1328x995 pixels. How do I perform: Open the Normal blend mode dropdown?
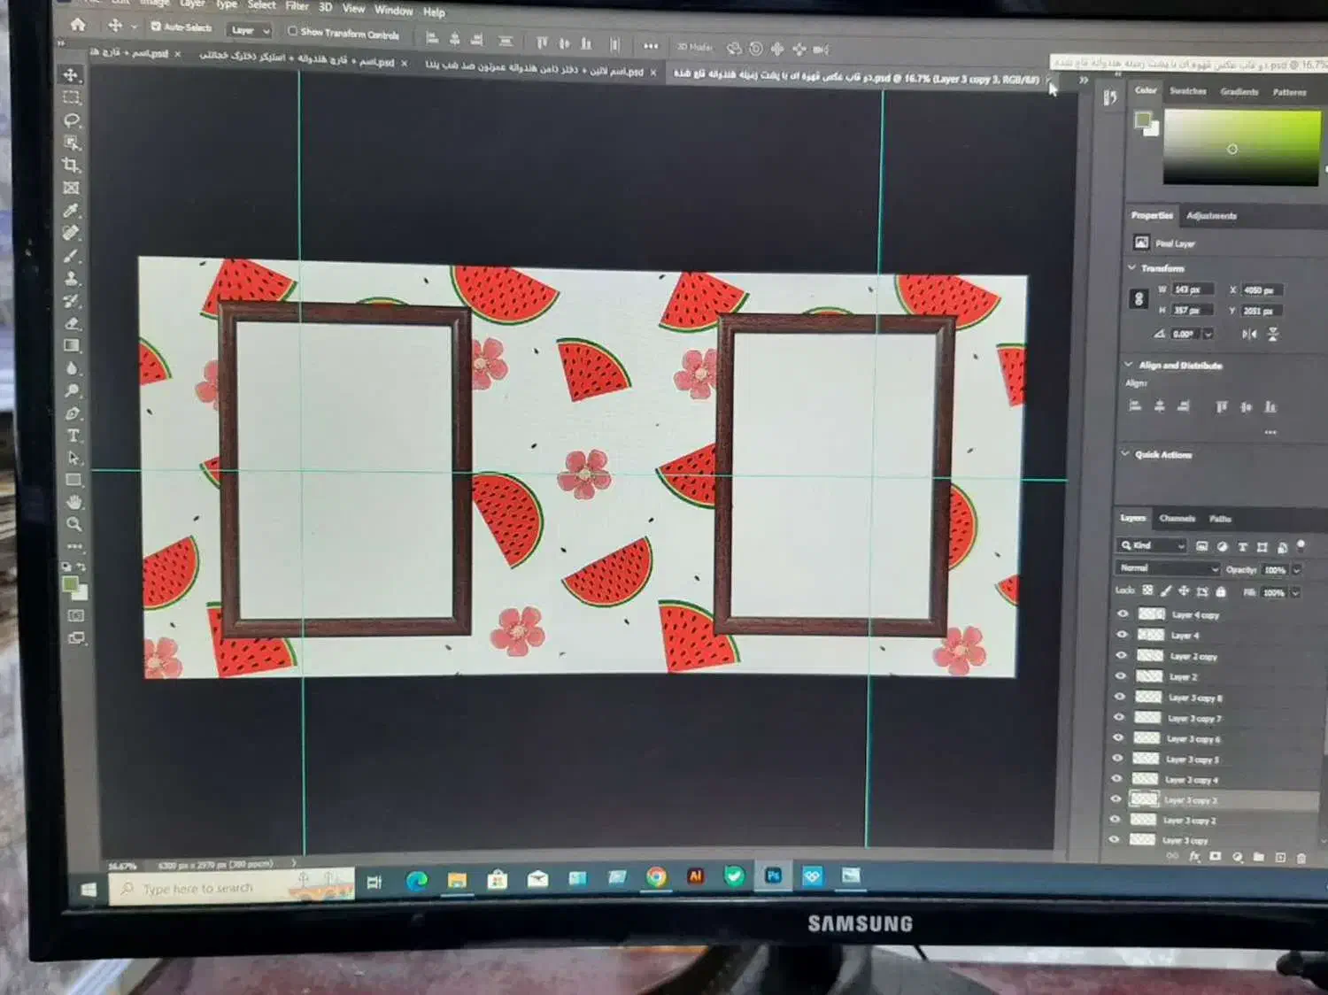[1166, 568]
